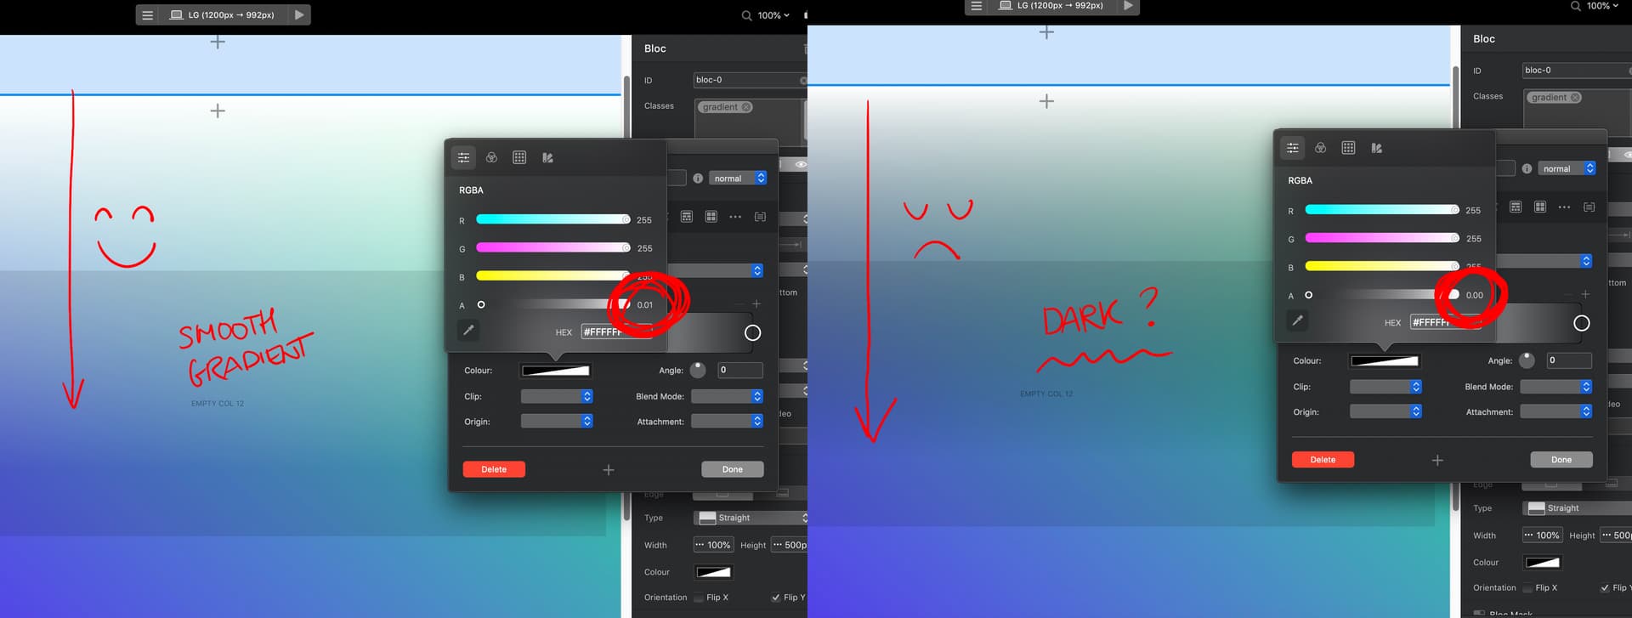Screen dimensions: 1632x618
Task: Click the HEX input field in left picker
Action: click(x=616, y=332)
